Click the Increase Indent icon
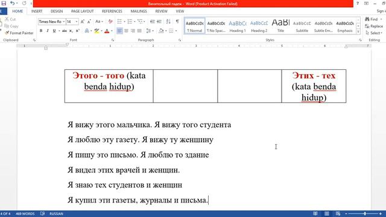The height and width of the screenshot is (217, 386). [159, 22]
